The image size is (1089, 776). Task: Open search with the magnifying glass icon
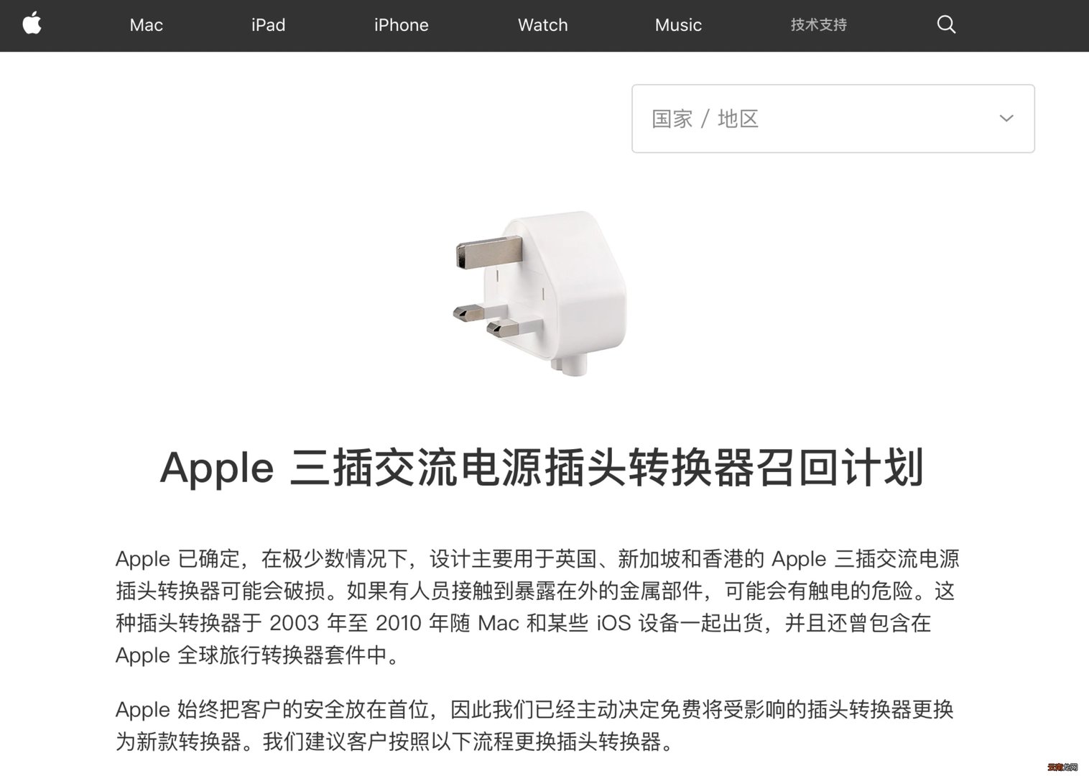(x=946, y=24)
